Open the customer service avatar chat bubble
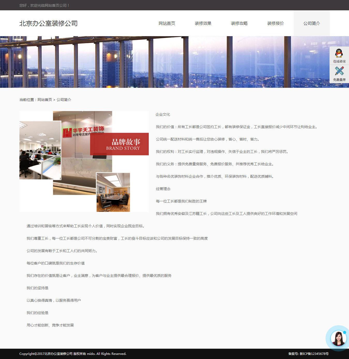 (x=338, y=338)
